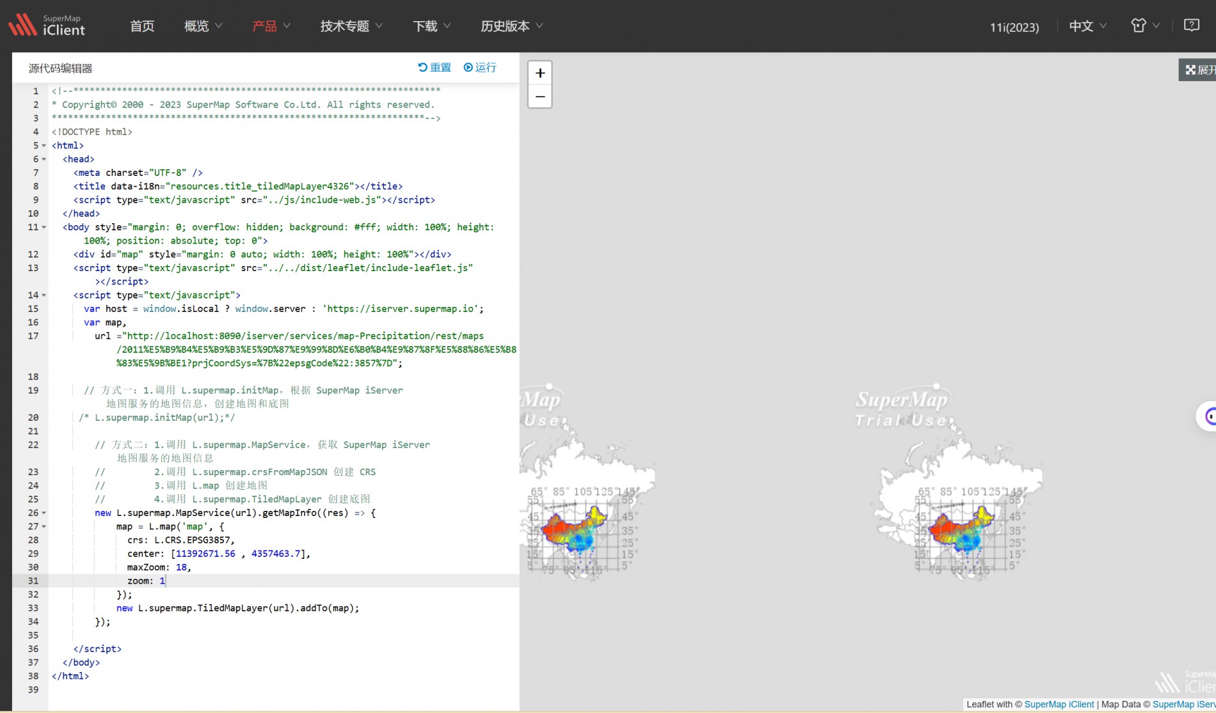Click the DOCTYPE html line
1216x713 pixels.
[x=92, y=132]
